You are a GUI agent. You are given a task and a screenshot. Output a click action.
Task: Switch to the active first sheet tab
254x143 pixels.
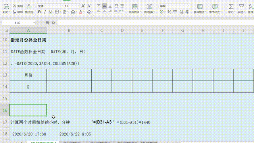[43, 142]
